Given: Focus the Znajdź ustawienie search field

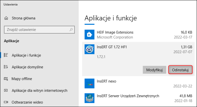Looking at the screenshot, I should tap(39, 30).
